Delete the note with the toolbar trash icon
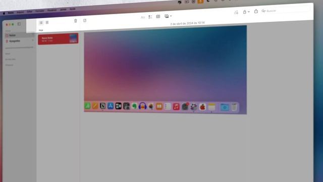The image size is (323, 182). coord(75,21)
